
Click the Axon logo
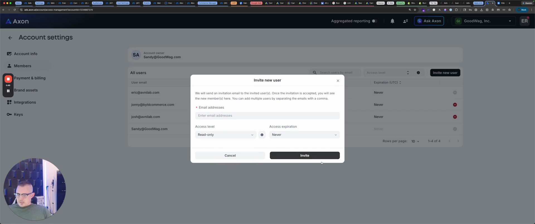tap(17, 21)
